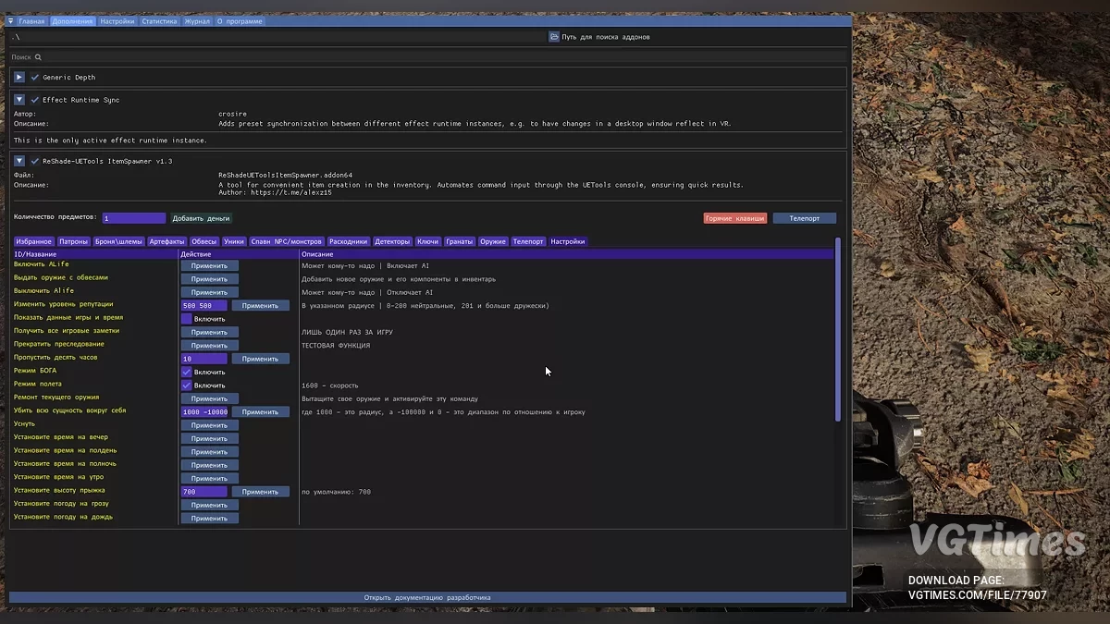Expand the Generic Depth addon section
1110x624 pixels.
[x=19, y=78]
